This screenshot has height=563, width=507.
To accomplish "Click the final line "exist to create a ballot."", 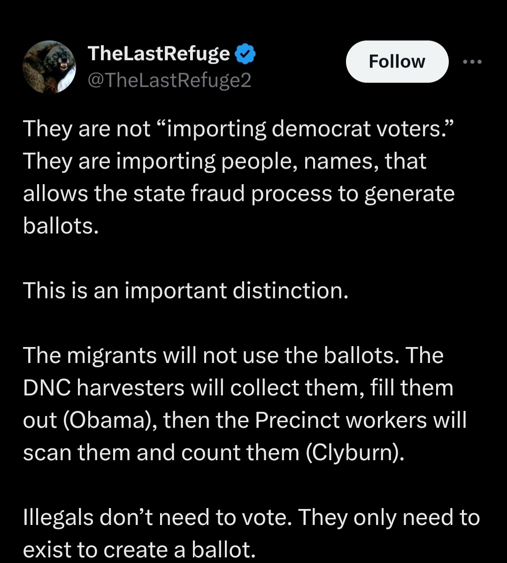I will tap(139, 550).
